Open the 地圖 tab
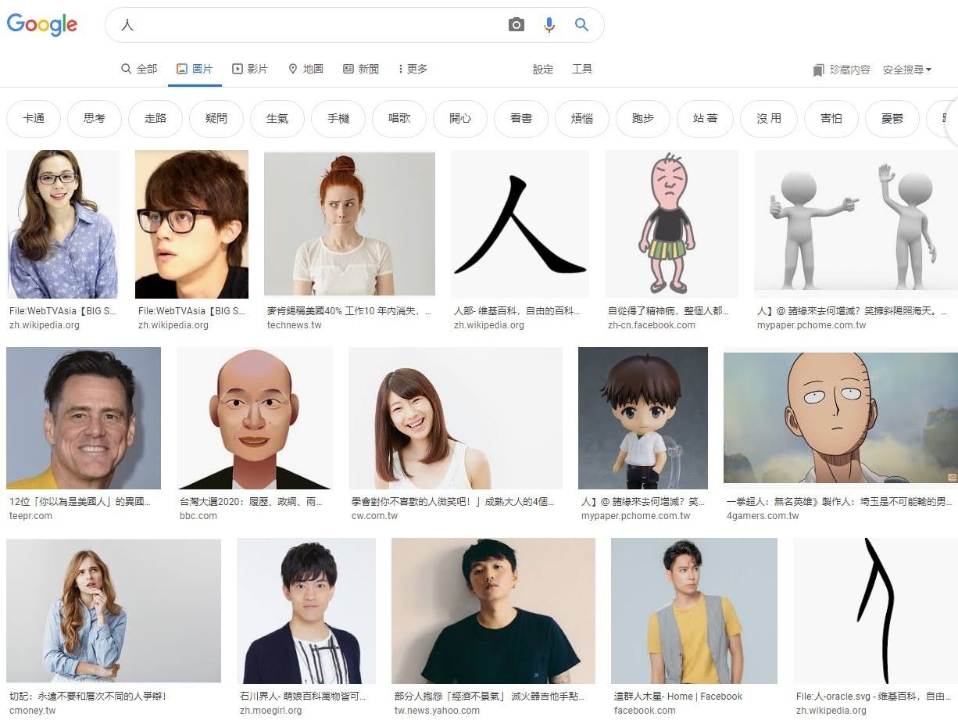 tap(306, 69)
